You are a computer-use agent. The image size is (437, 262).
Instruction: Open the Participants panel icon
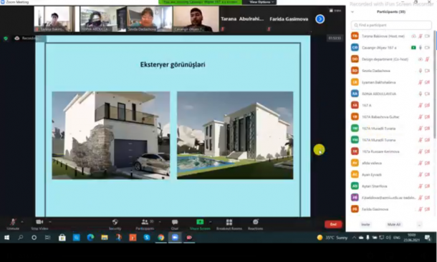pos(145,222)
